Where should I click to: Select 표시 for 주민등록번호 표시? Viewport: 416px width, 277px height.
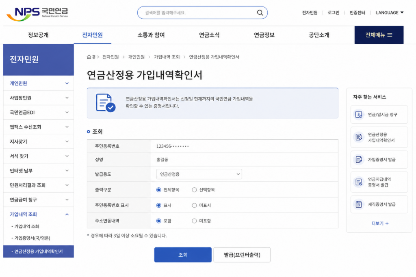coord(159,205)
